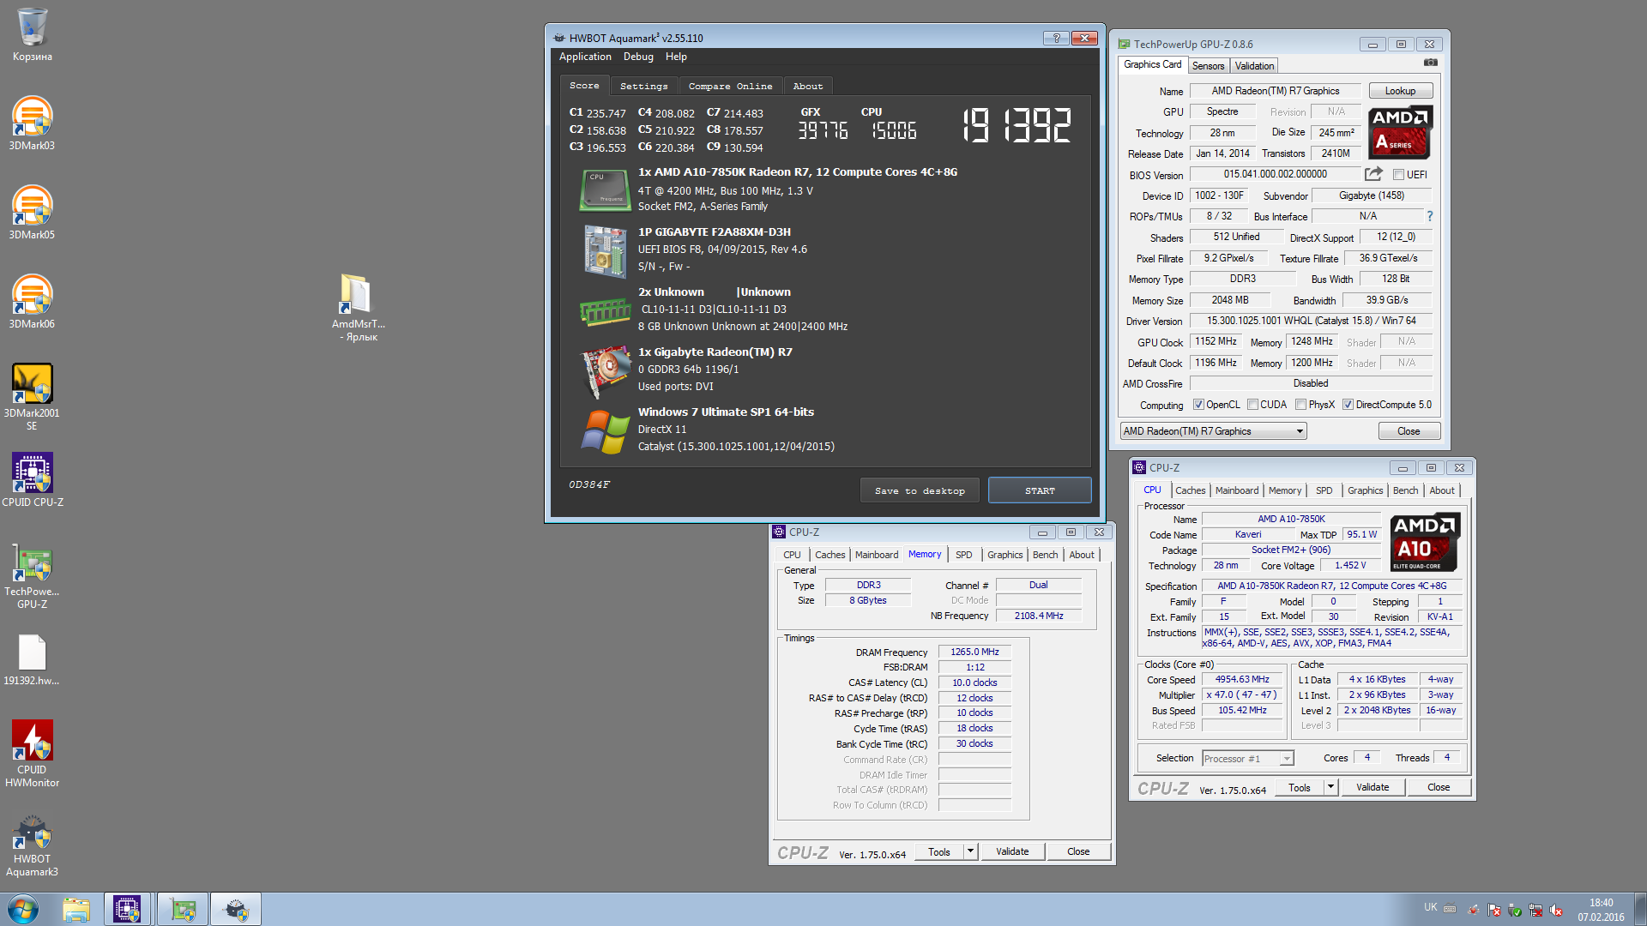Toggle the CUDA checkbox in GPU-Z
This screenshot has width=1647, height=926.
1252,405
